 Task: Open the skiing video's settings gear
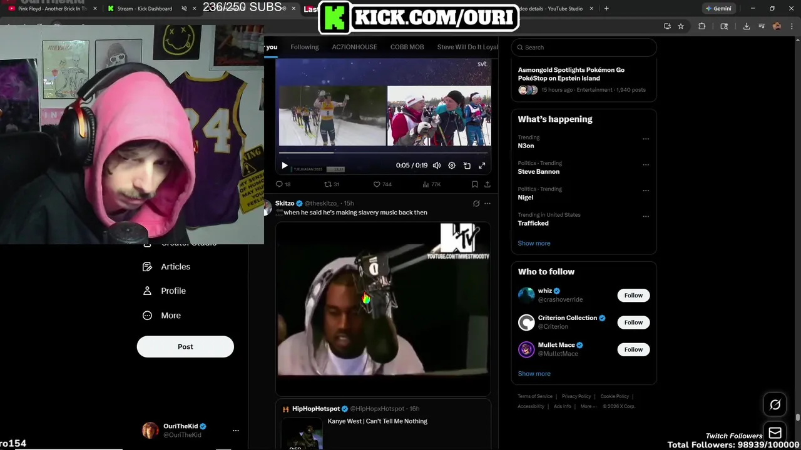(452, 166)
